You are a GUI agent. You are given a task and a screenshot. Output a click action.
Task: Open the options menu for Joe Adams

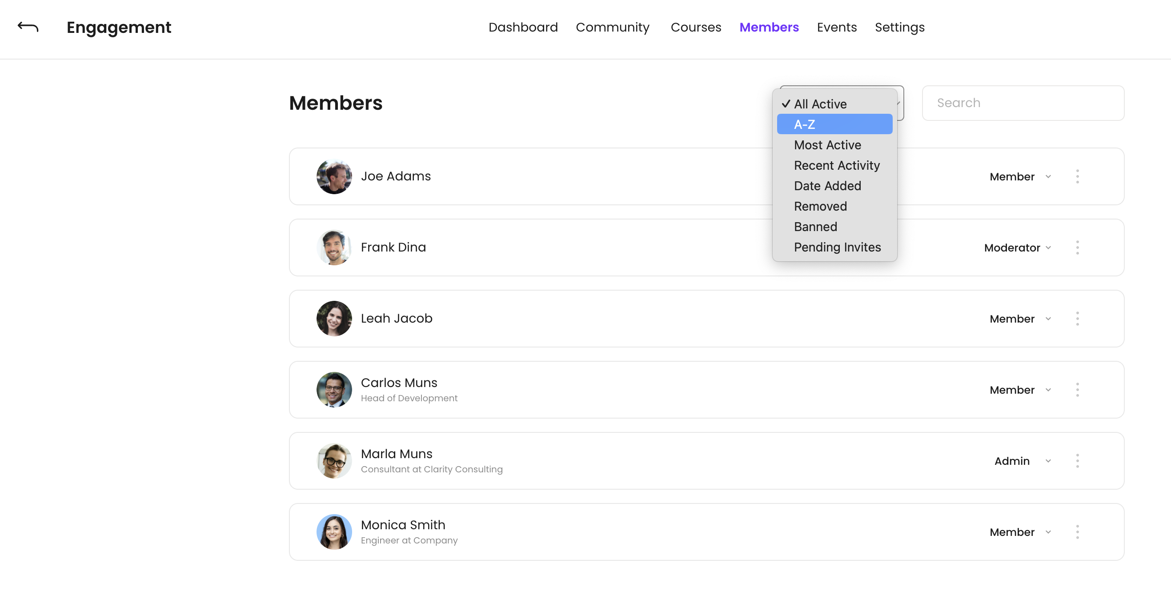click(x=1078, y=177)
